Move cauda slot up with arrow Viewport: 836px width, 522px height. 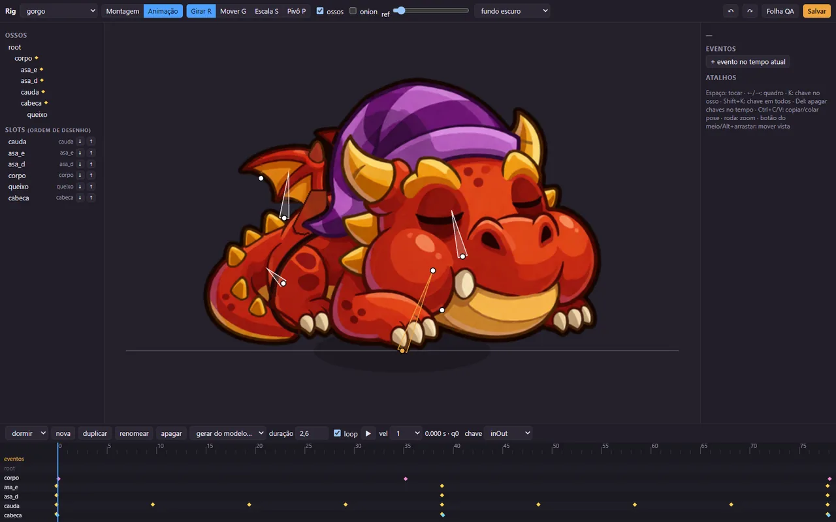(x=91, y=142)
